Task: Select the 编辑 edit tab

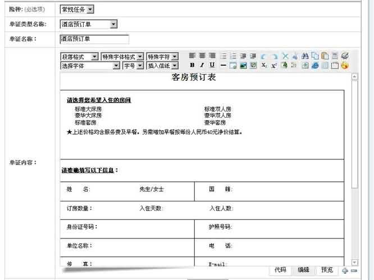Action: pos(304,270)
